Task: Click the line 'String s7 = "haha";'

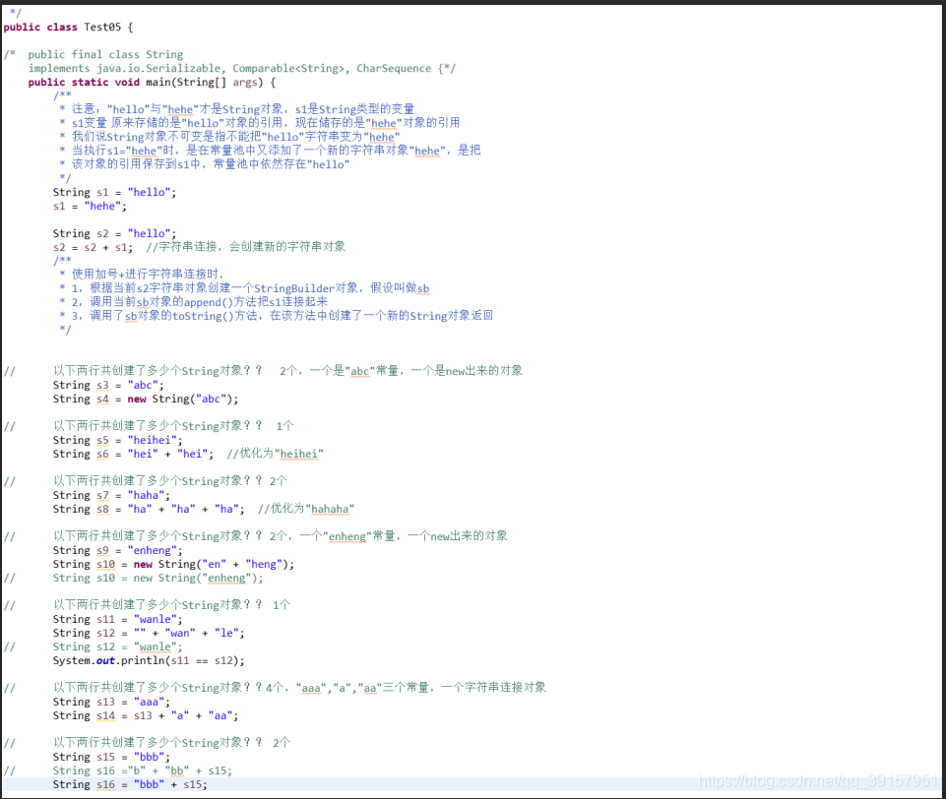Action: pyautogui.click(x=111, y=495)
